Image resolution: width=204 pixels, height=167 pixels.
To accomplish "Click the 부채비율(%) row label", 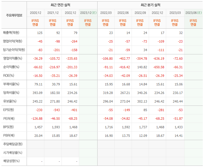I will pyautogui.click(x=11, y=84).
